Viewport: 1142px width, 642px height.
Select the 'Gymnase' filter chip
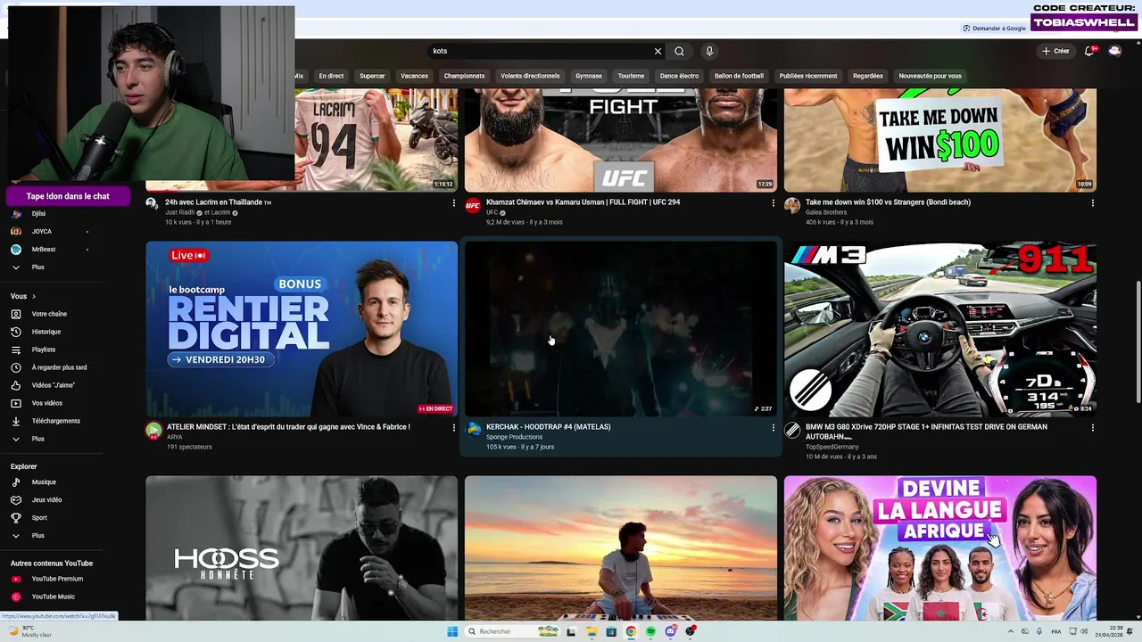[589, 76]
